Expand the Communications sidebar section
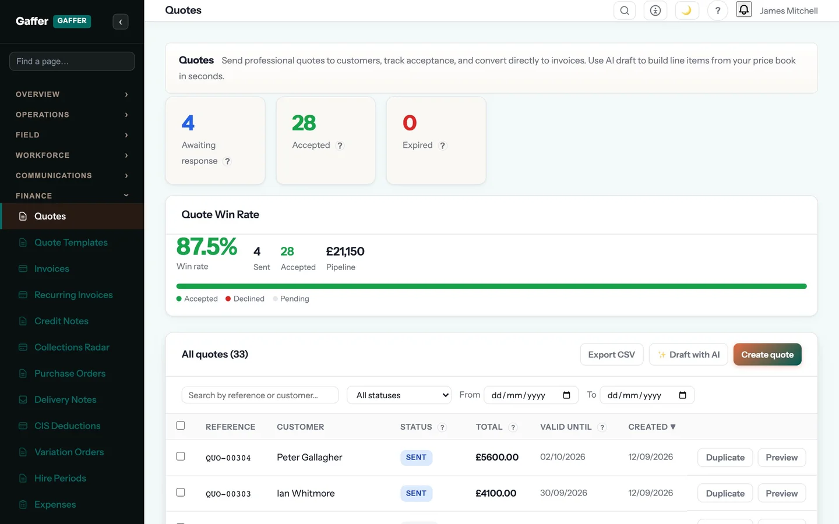This screenshot has width=839, height=524. point(72,176)
